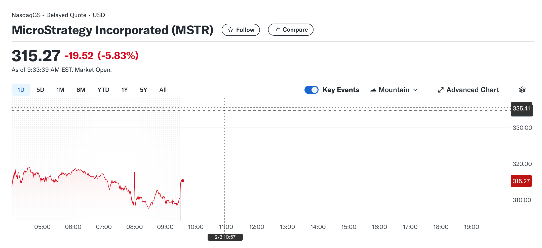This screenshot has width=542, height=248.
Task: Click the expand arrows for Advanced Chart
Action: 441,90
